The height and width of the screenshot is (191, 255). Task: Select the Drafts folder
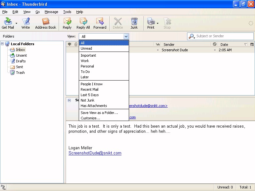21,61
